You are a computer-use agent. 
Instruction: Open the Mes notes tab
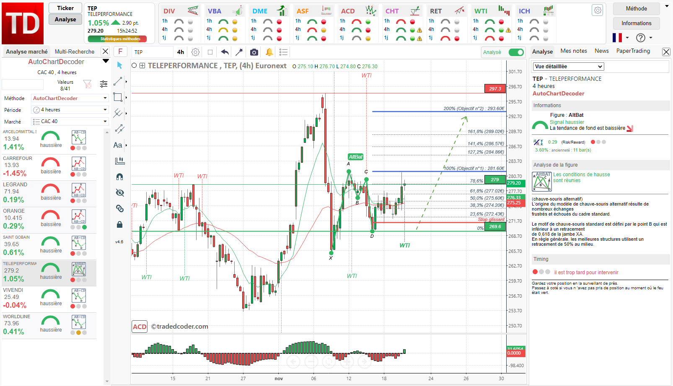(574, 51)
